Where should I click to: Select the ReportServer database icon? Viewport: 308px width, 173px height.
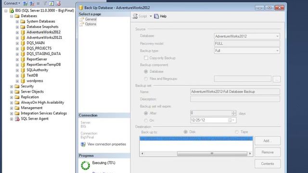click(23, 59)
